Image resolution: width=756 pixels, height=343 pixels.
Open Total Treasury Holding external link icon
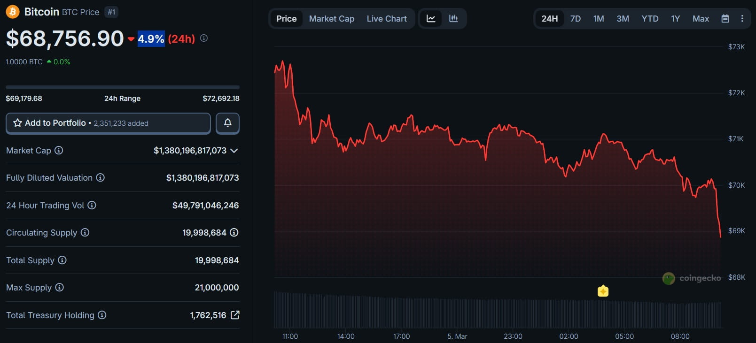pyautogui.click(x=235, y=315)
